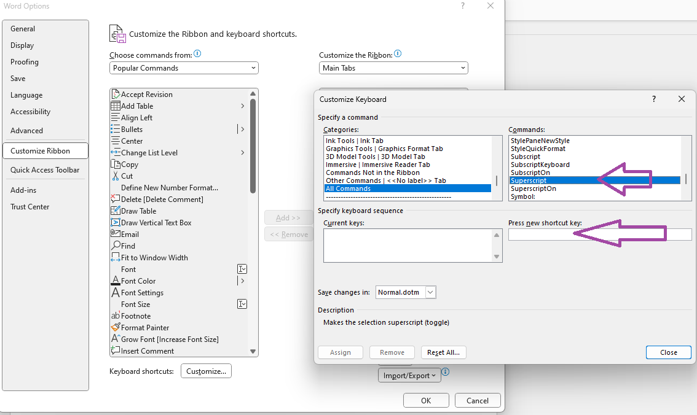The width and height of the screenshot is (697, 415).
Task: Open the Quick Access Toolbar section
Action: (44, 169)
